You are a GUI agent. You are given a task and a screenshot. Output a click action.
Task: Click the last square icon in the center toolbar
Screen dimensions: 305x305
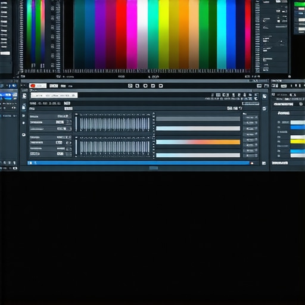pyautogui.click(x=161, y=86)
